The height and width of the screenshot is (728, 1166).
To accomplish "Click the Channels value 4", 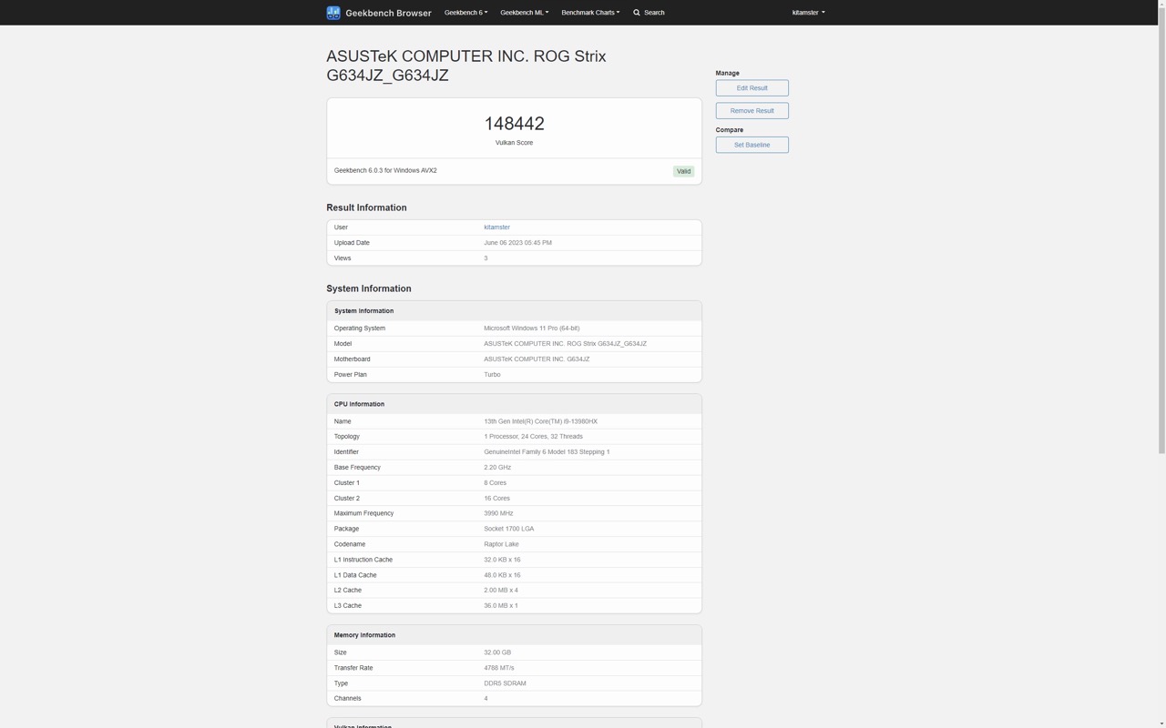I will [486, 699].
